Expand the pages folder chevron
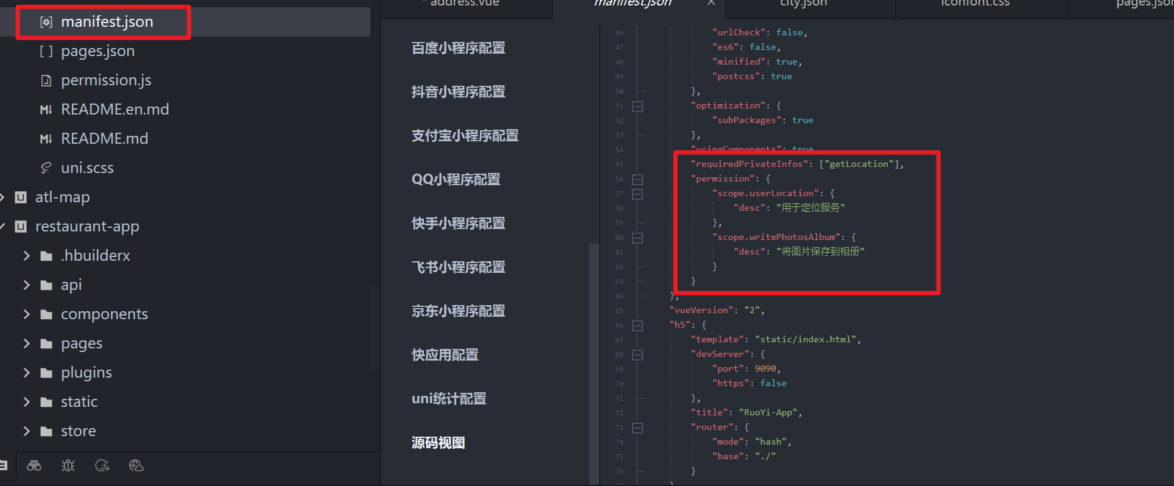The width and height of the screenshot is (1174, 486). pyautogui.click(x=26, y=343)
